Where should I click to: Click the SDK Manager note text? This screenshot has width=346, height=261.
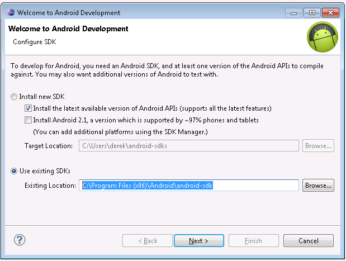pyautogui.click(x=120, y=132)
